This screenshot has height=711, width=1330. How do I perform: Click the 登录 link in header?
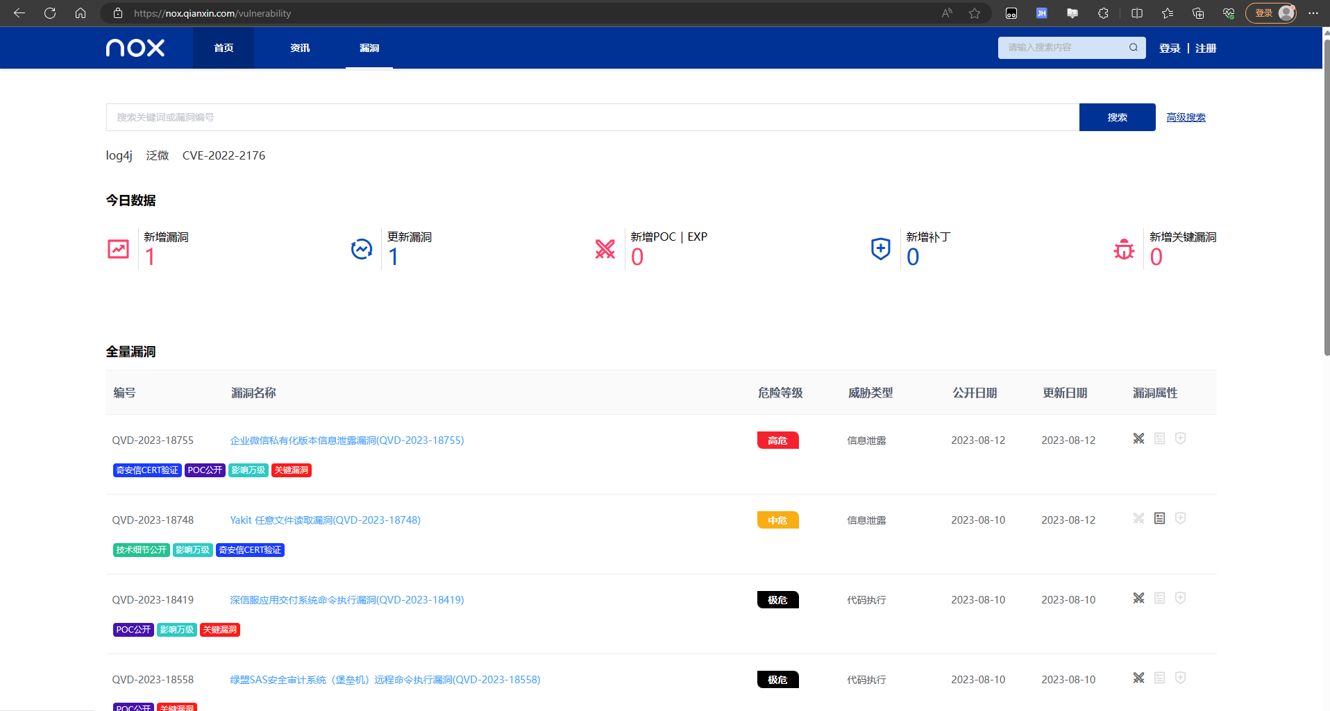[1170, 48]
